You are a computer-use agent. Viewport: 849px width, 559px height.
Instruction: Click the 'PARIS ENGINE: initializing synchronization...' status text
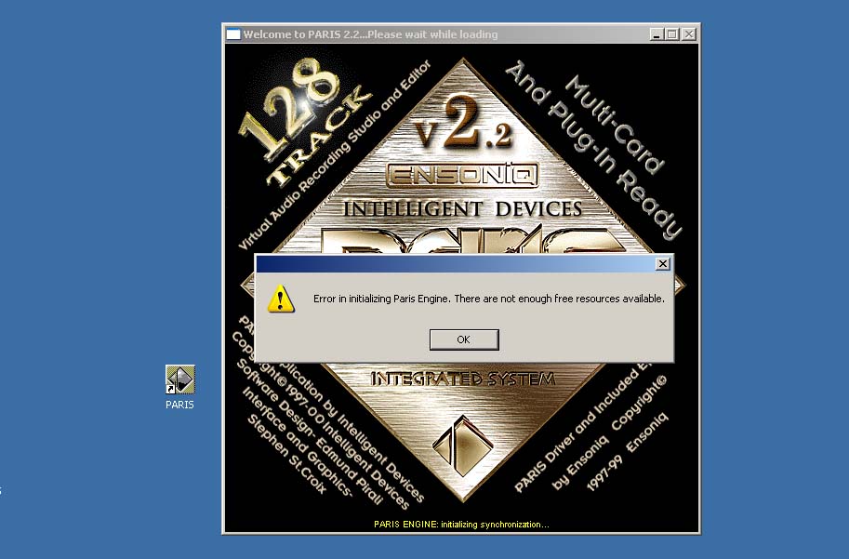[461, 525]
